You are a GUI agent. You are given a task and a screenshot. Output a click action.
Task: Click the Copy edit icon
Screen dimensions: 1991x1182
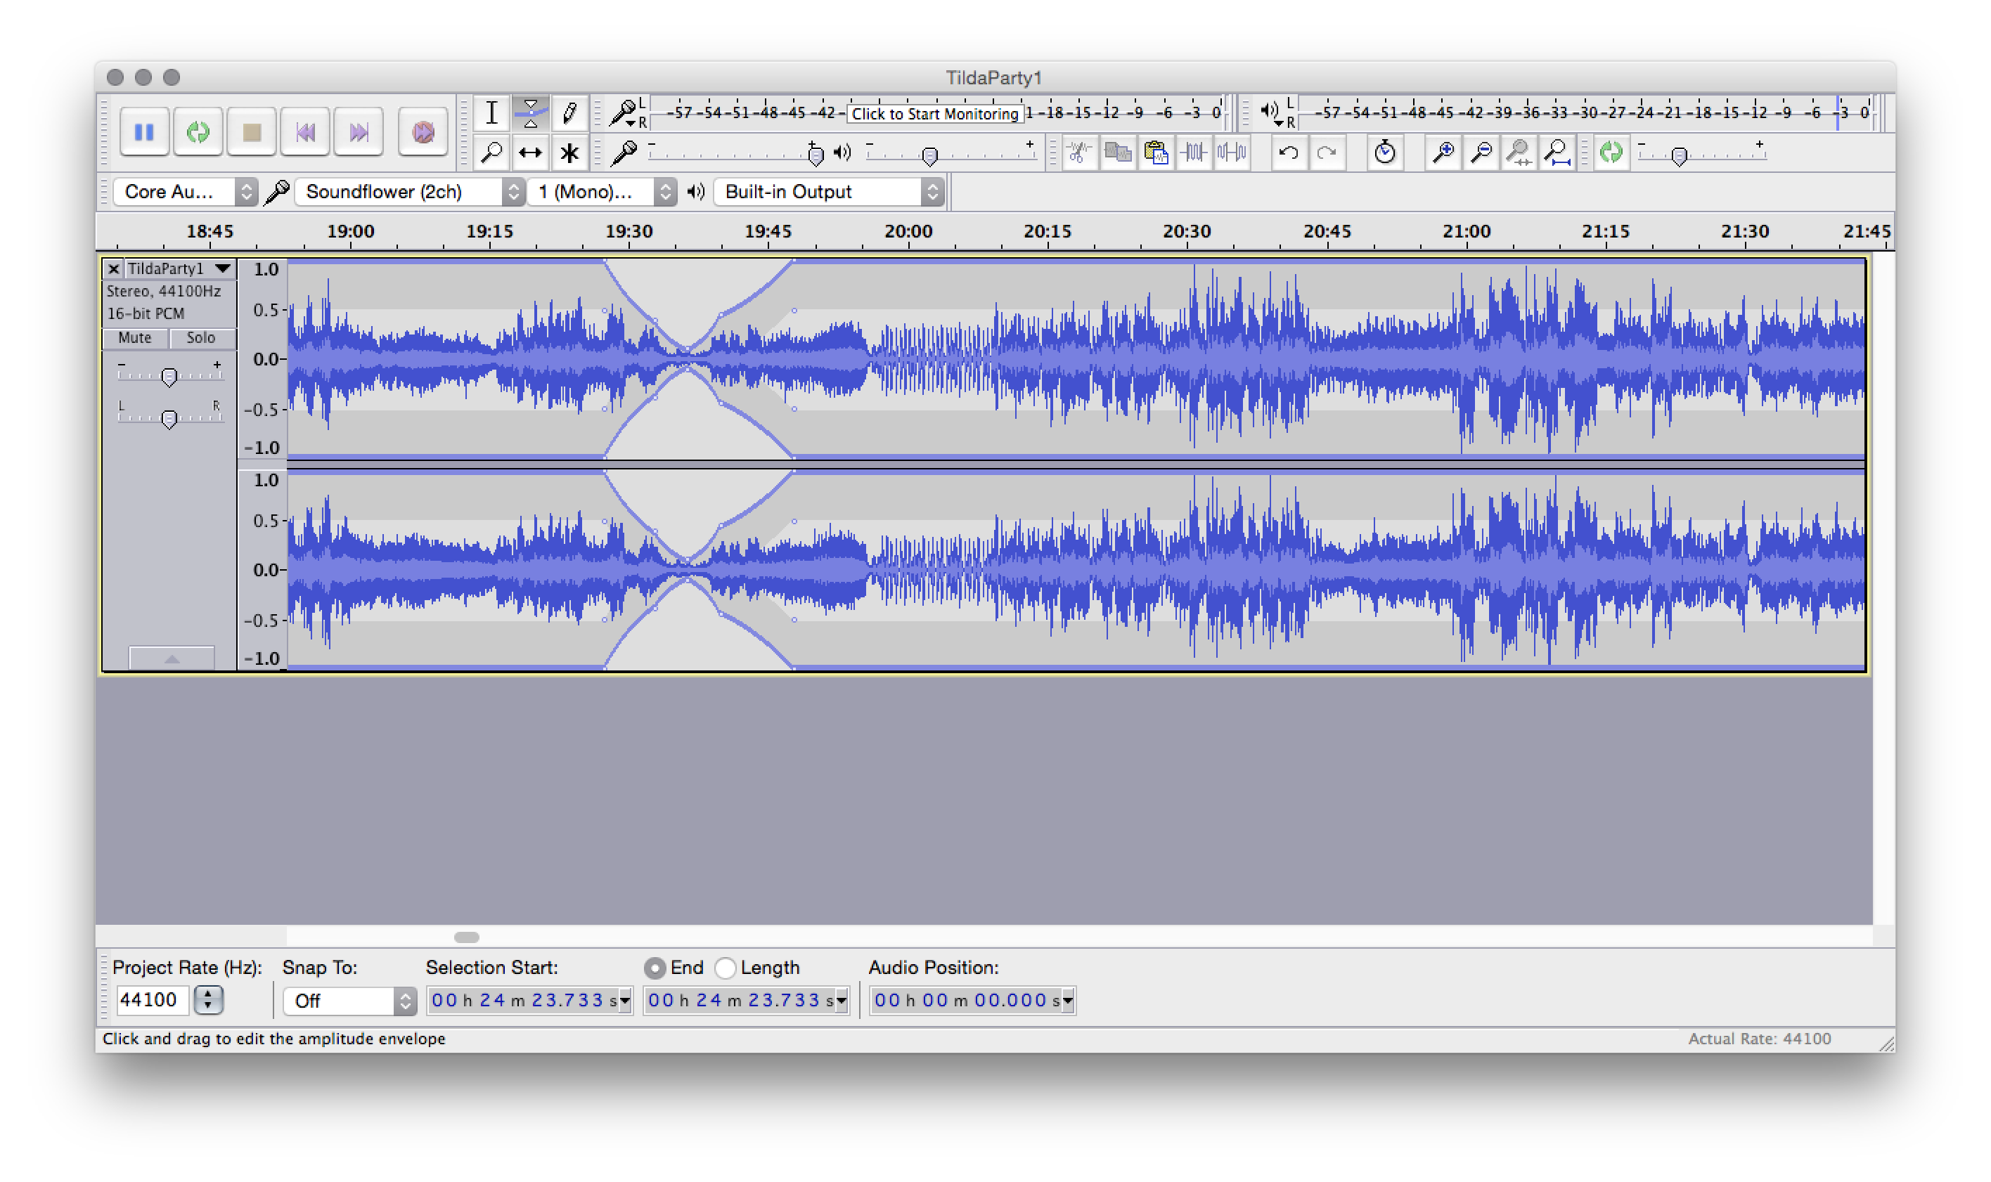(1118, 151)
